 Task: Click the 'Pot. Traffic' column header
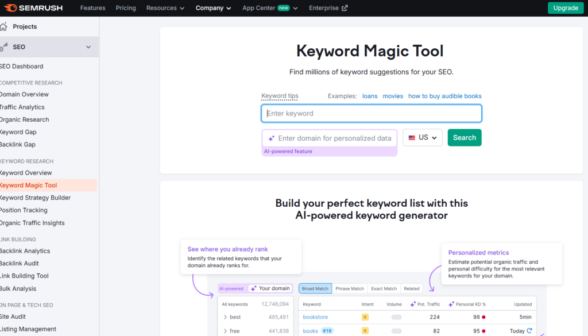tap(425, 304)
